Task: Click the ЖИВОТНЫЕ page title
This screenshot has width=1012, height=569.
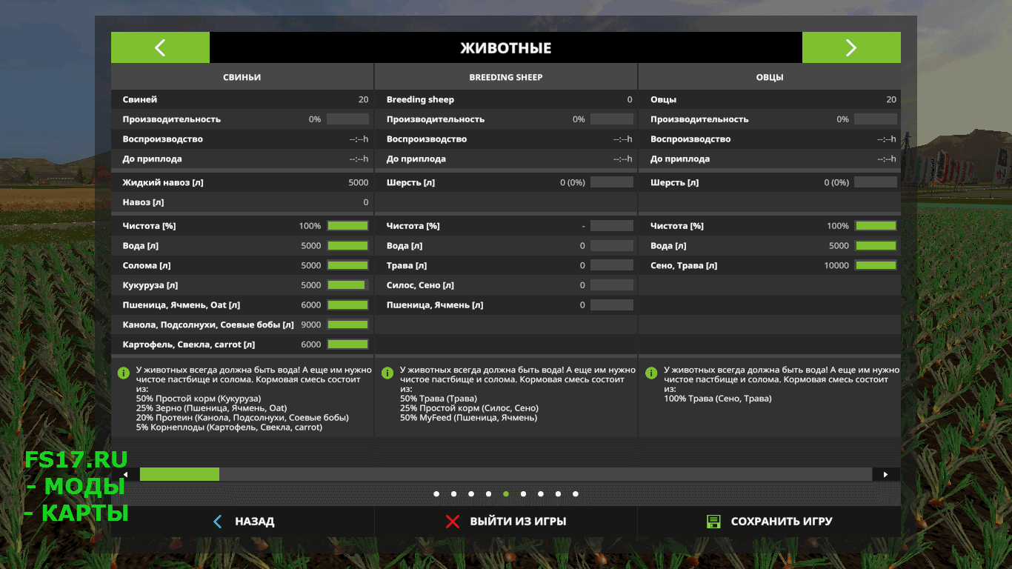Action: [506, 48]
